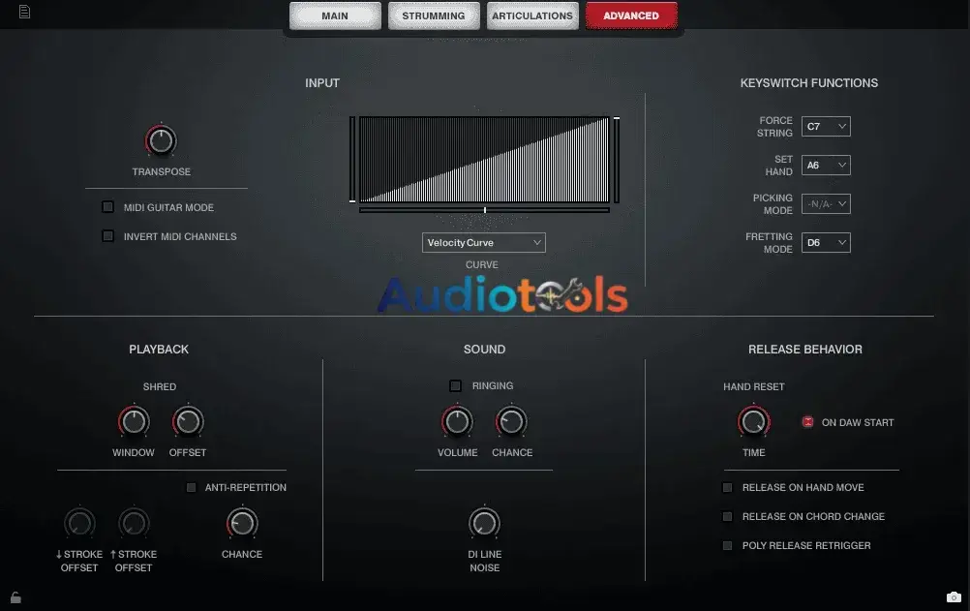Click the CURVE label under dropdown

[x=482, y=264]
